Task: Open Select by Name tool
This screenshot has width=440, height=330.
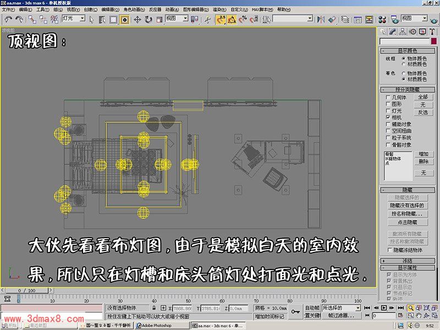Action: [102, 19]
